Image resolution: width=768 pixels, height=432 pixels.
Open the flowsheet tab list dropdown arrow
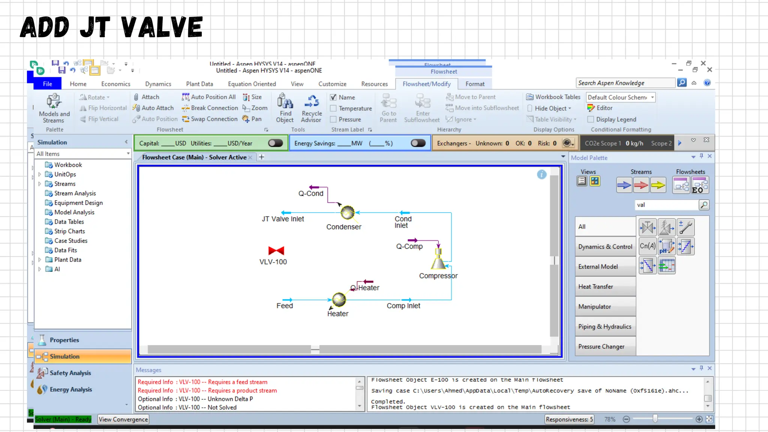pos(563,157)
